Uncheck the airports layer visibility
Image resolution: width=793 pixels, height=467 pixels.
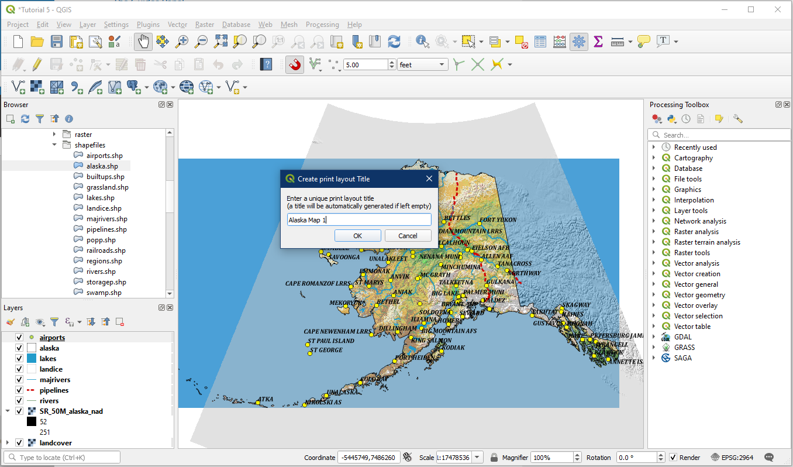[x=19, y=338]
